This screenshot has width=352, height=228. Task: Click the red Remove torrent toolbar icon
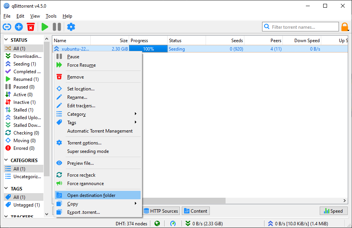coord(31,27)
